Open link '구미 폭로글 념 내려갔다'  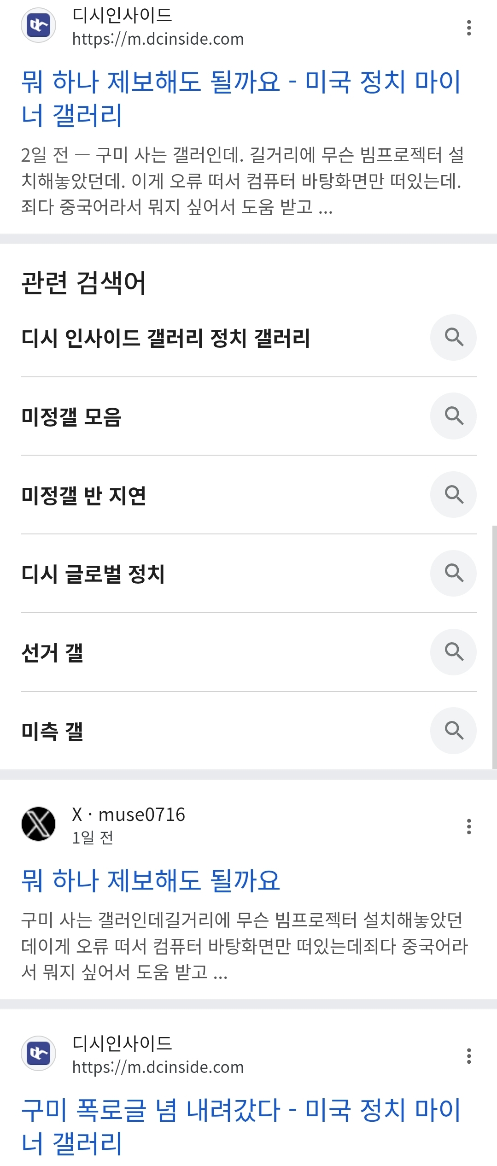(x=240, y=1125)
